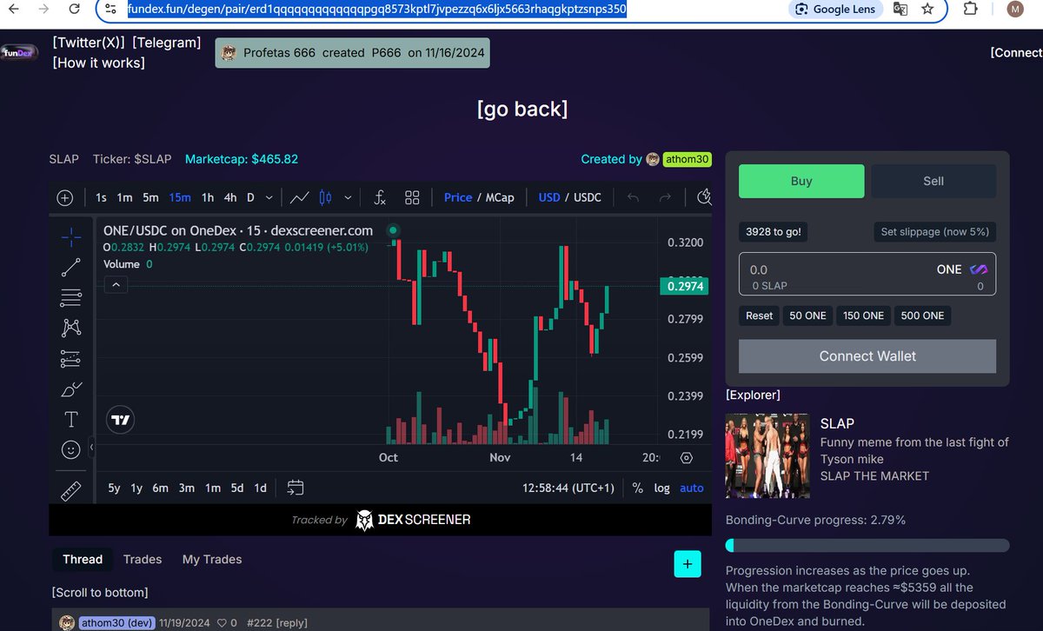Bookmark this page with the star icon
The height and width of the screenshot is (631, 1043).
pyautogui.click(x=927, y=9)
